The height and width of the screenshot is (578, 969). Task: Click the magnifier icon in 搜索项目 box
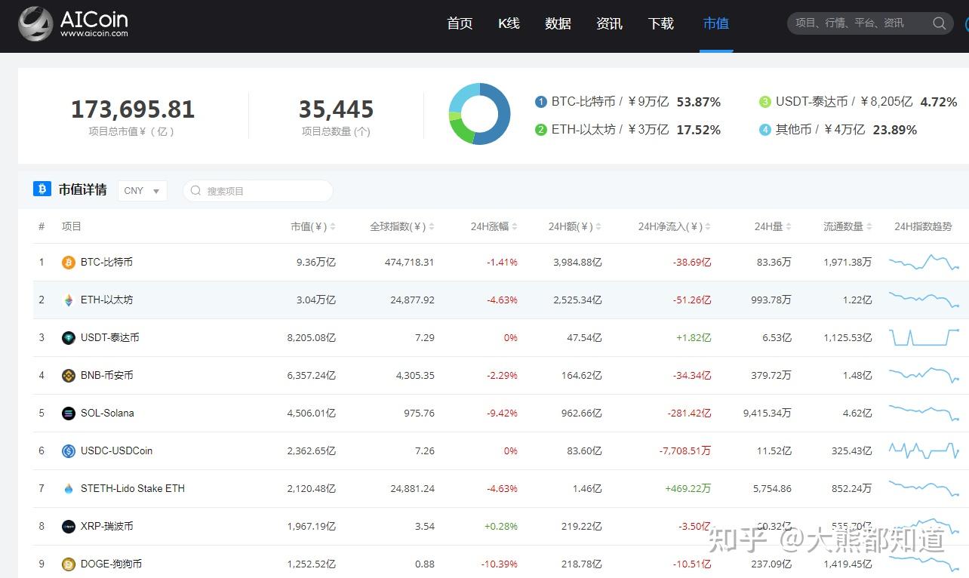tap(196, 191)
